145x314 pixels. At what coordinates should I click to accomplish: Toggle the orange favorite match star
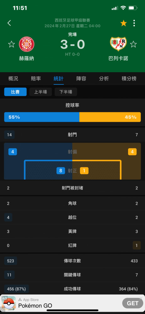point(124,23)
